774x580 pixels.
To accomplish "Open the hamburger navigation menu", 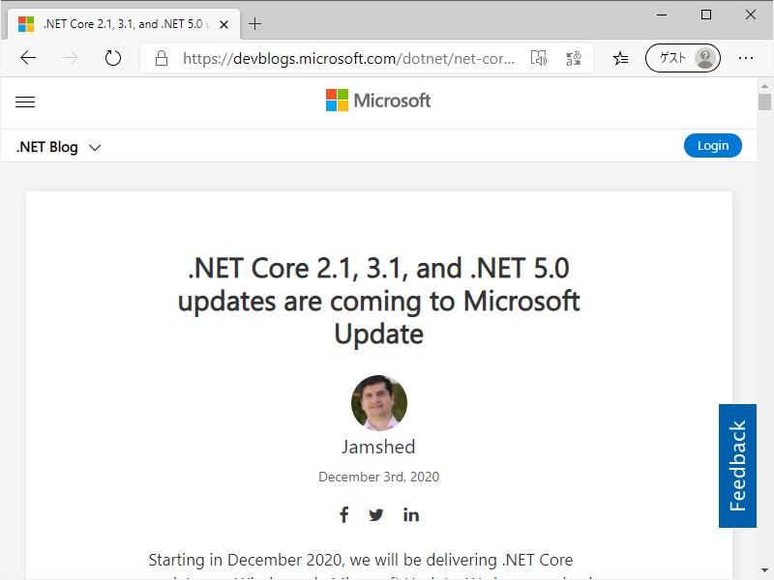I will point(25,101).
